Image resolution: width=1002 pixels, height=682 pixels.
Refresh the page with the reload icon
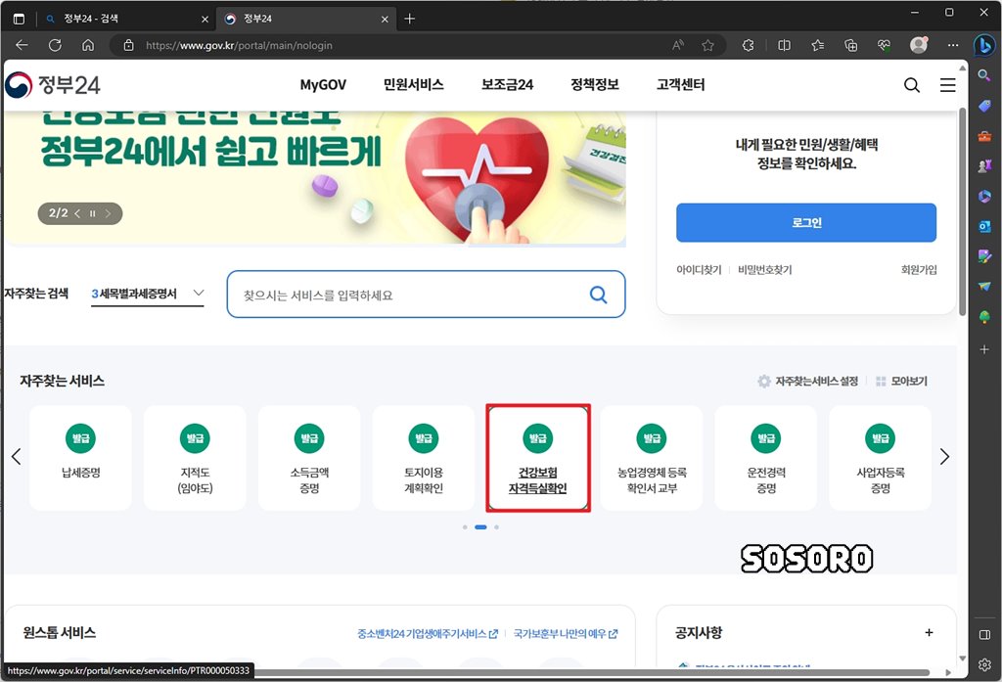[55, 45]
